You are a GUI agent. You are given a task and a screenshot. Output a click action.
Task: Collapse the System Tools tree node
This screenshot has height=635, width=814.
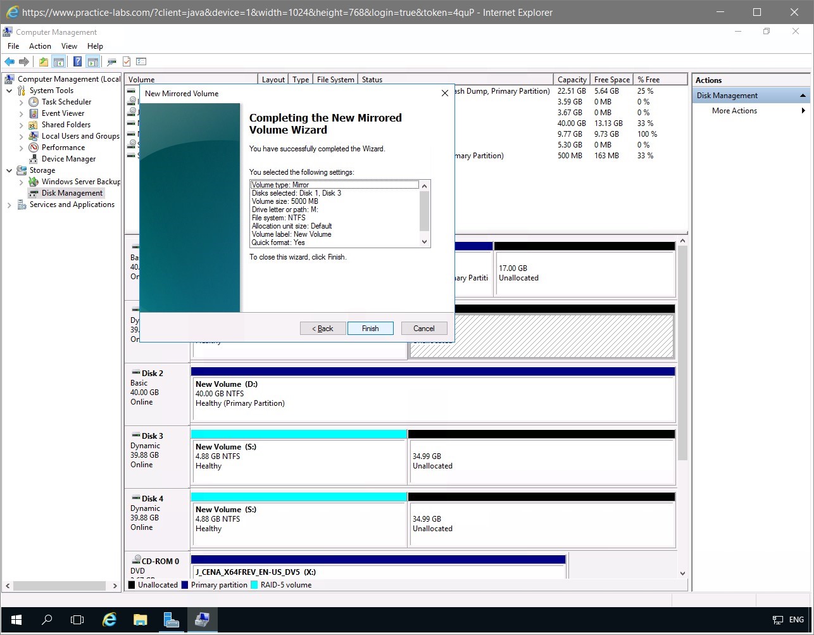[x=9, y=91]
